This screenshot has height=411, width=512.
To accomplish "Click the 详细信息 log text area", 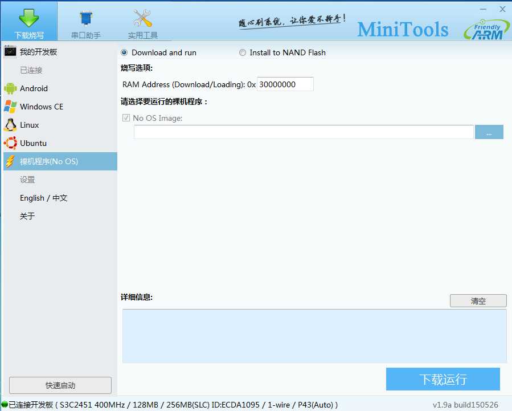I will pos(314,336).
